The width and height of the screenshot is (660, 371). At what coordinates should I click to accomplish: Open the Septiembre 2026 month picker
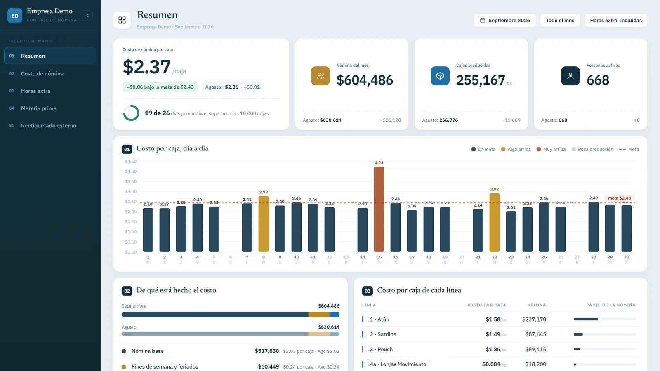505,20
